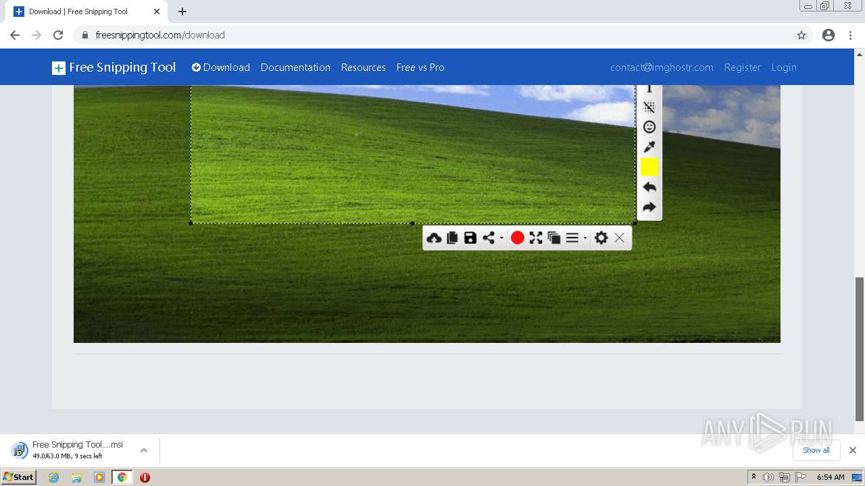Click contact@imghostr.com email link
865x486 pixels.
(x=662, y=67)
